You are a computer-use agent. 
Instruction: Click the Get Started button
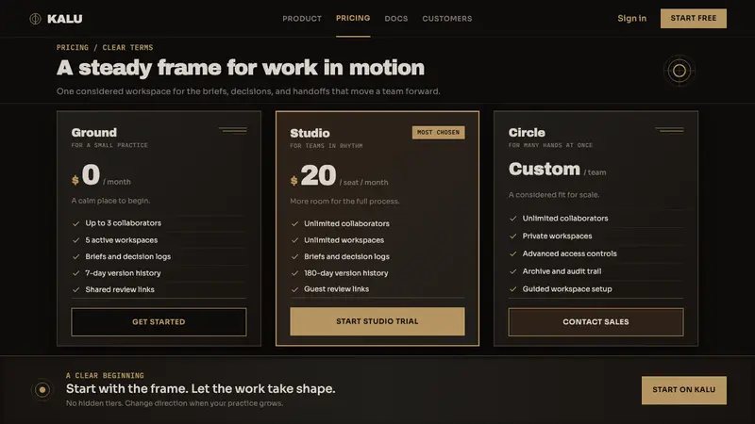click(x=159, y=322)
